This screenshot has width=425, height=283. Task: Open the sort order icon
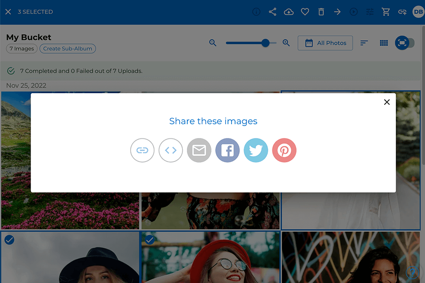pos(364,43)
